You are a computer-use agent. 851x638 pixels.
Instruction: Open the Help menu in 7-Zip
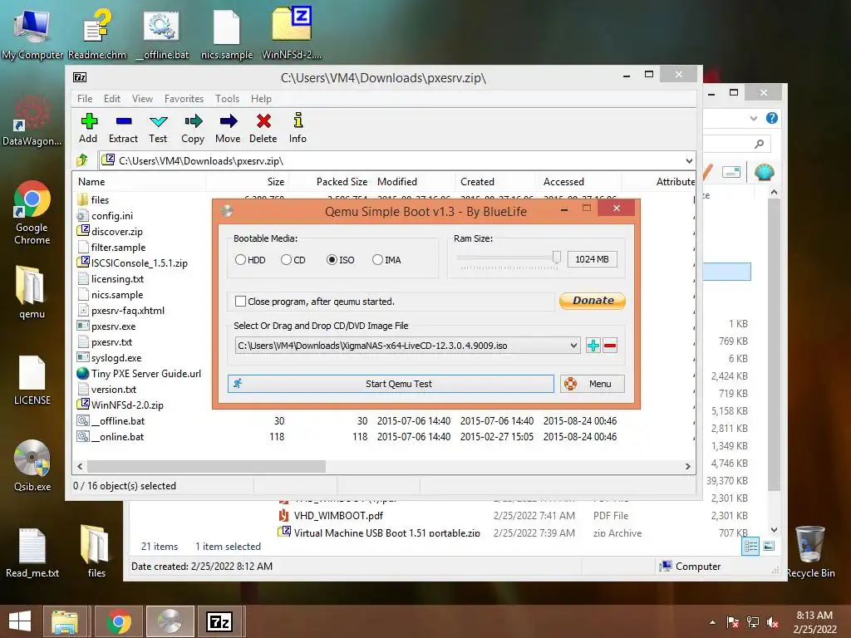[261, 99]
